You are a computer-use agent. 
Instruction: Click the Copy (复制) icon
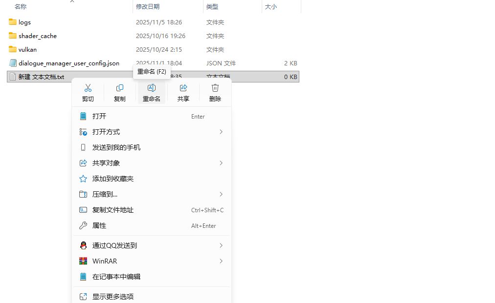point(120,88)
